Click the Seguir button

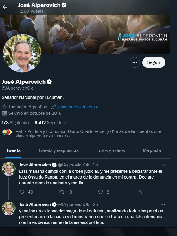click(154, 62)
